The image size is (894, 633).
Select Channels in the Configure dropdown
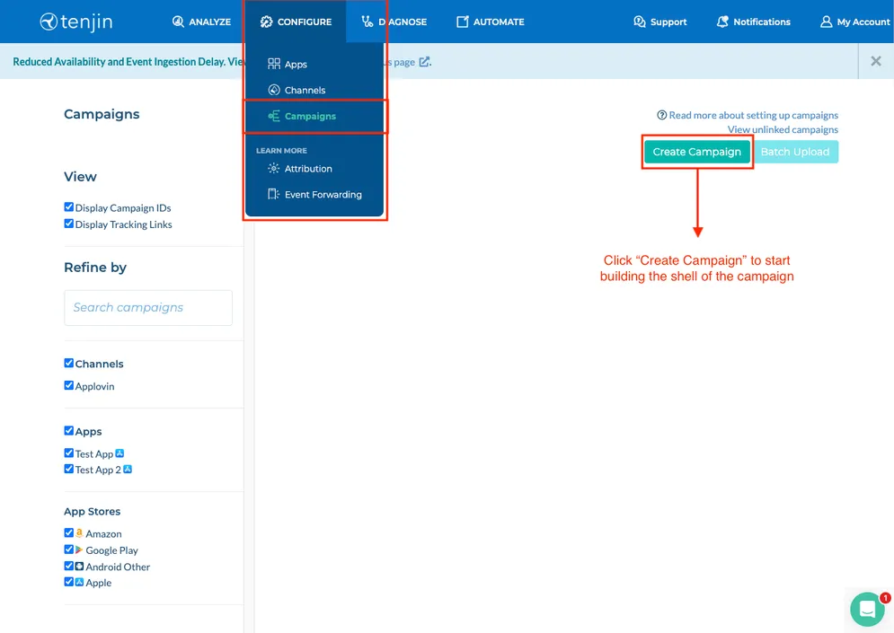point(303,90)
